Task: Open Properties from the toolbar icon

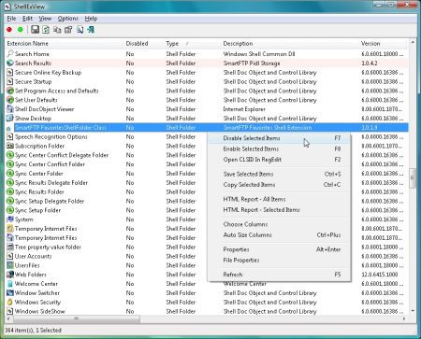Action: click(x=68, y=30)
